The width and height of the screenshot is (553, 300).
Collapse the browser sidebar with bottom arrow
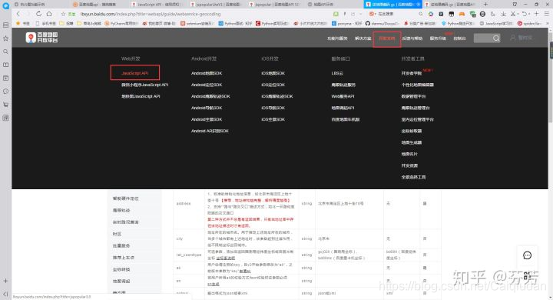(5, 293)
